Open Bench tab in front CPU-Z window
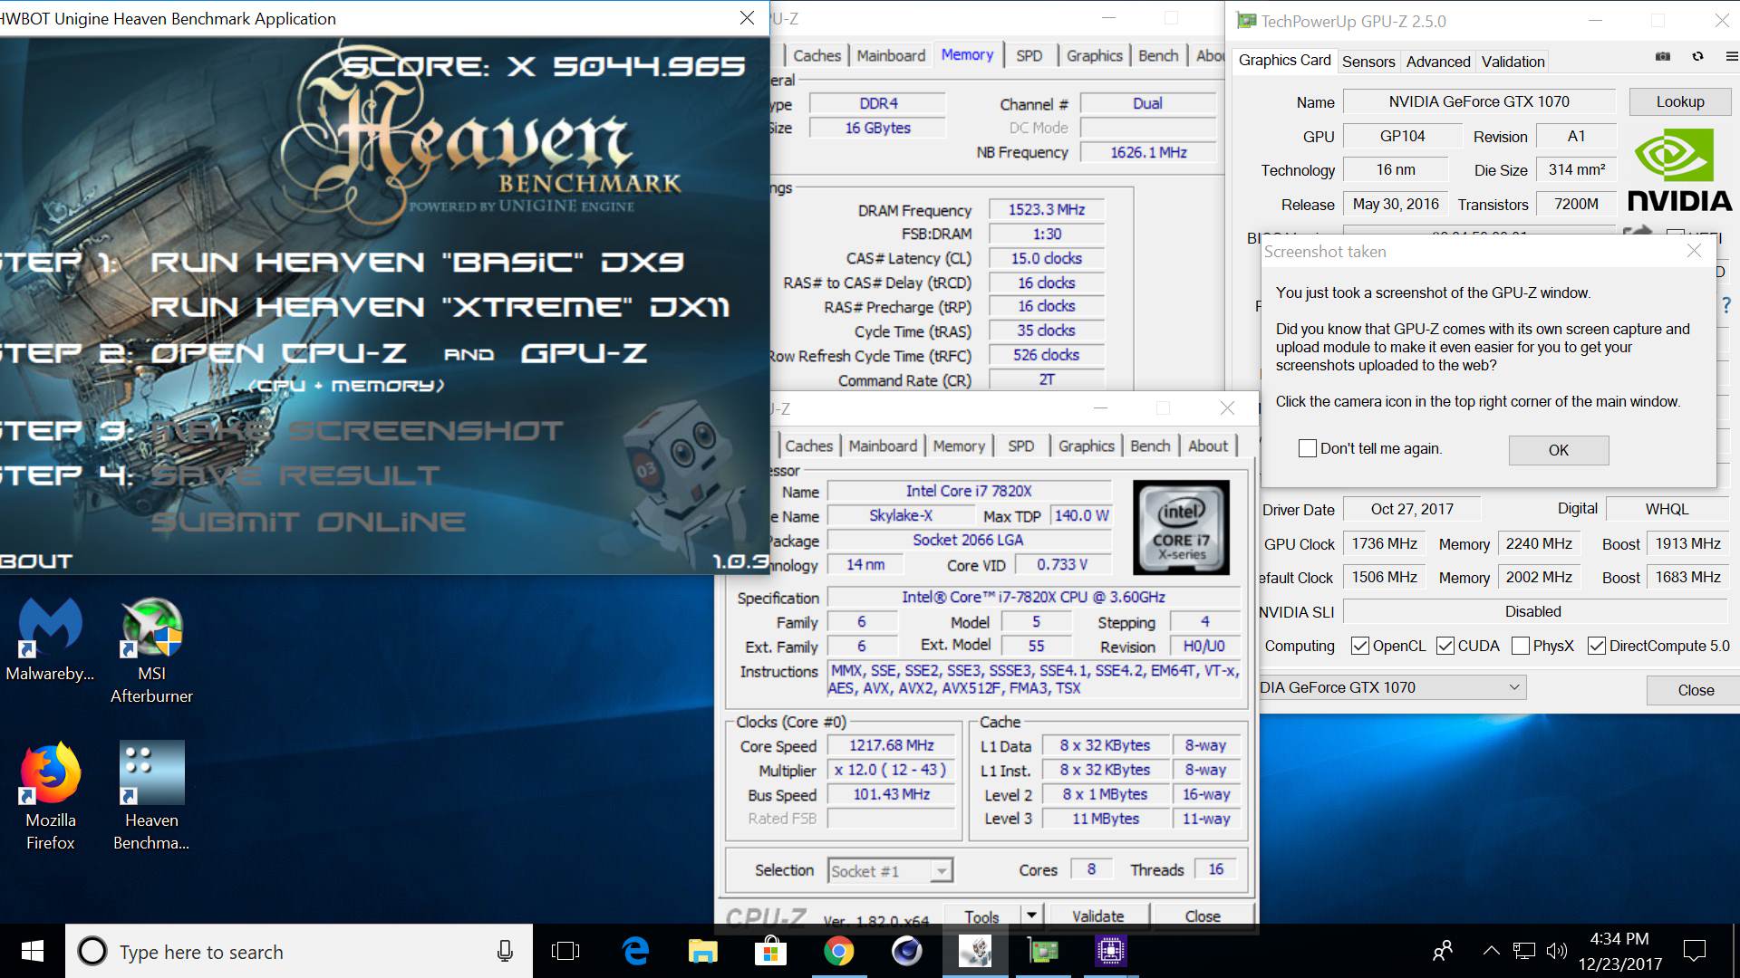The width and height of the screenshot is (1740, 978). tap(1150, 446)
